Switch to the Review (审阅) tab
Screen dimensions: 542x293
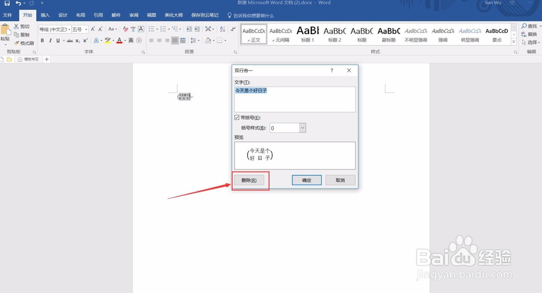[x=134, y=15]
